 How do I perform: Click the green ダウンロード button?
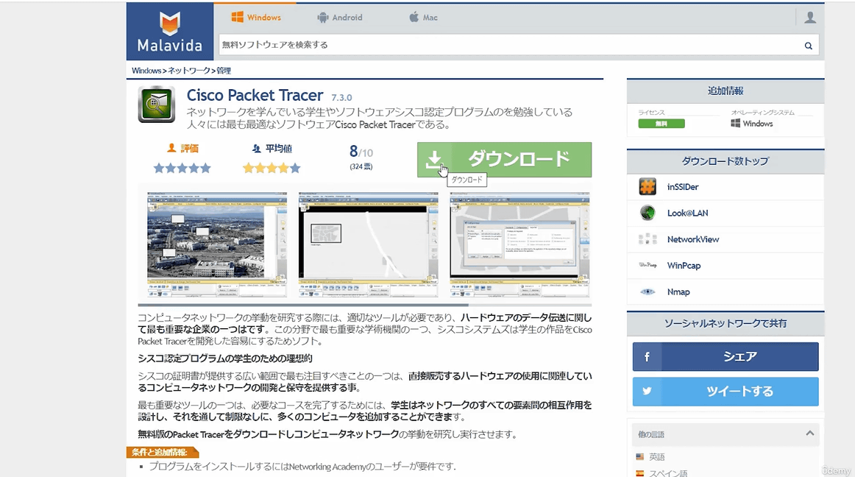[504, 160]
